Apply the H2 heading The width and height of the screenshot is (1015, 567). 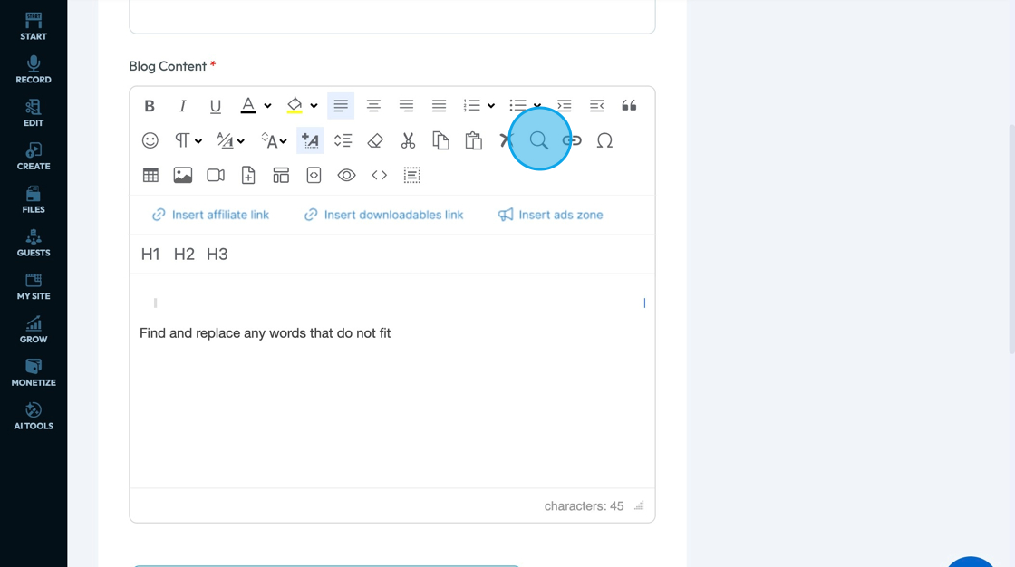pos(184,255)
